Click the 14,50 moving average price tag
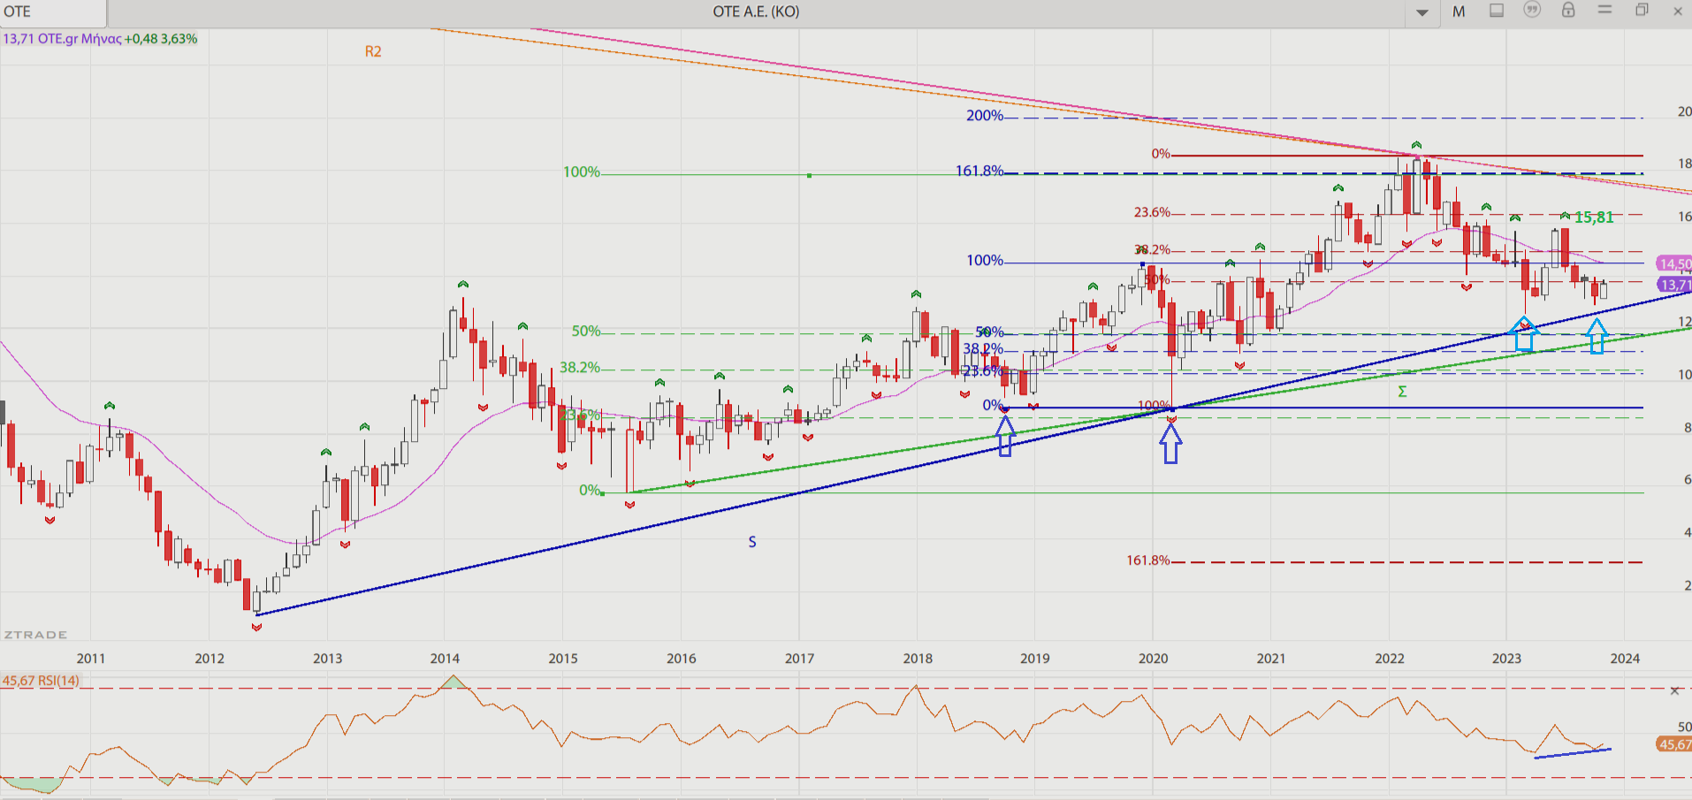The image size is (1692, 800). click(1674, 263)
